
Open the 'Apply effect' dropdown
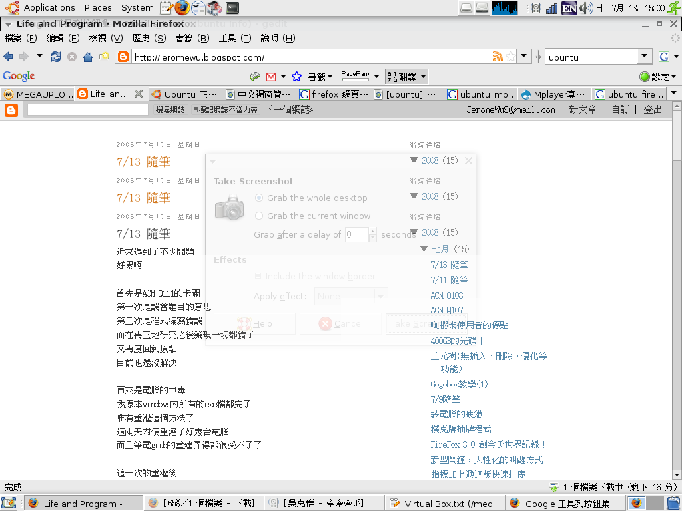pos(351,297)
